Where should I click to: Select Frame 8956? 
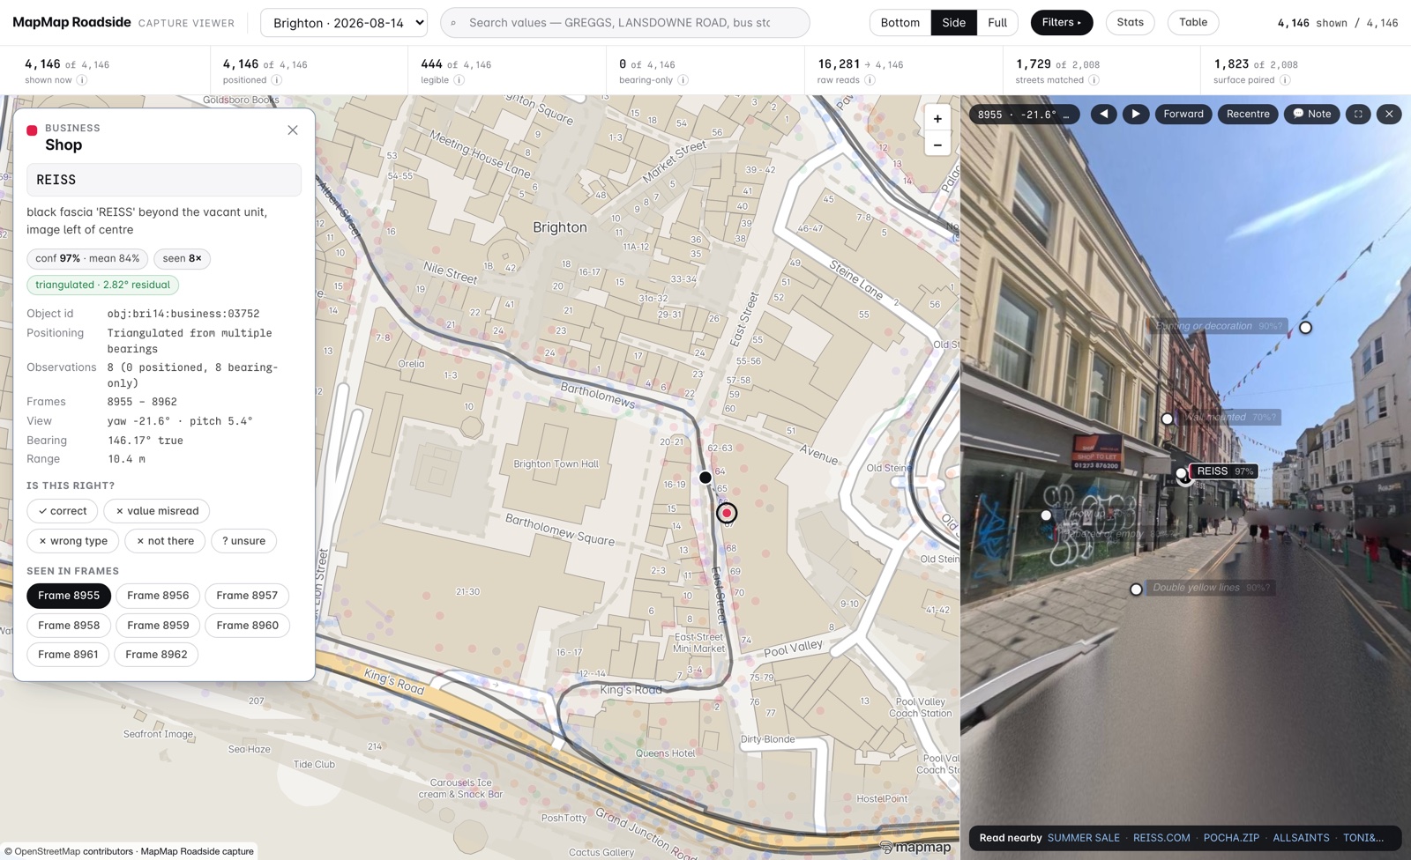pos(158,596)
